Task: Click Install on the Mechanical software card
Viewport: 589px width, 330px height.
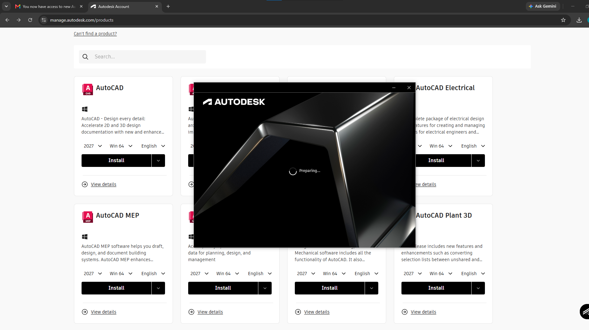Action: click(330, 288)
